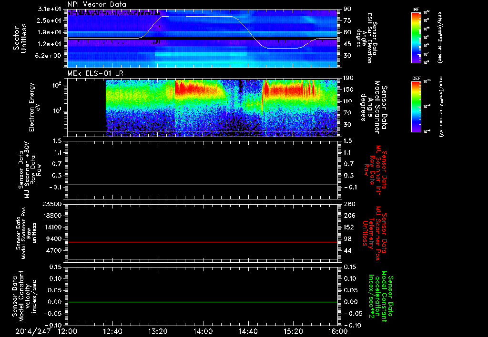Screen dimensions: 488x337
Task: Click the red line in MU Scanner +30V panel
Action: coord(203,184)
